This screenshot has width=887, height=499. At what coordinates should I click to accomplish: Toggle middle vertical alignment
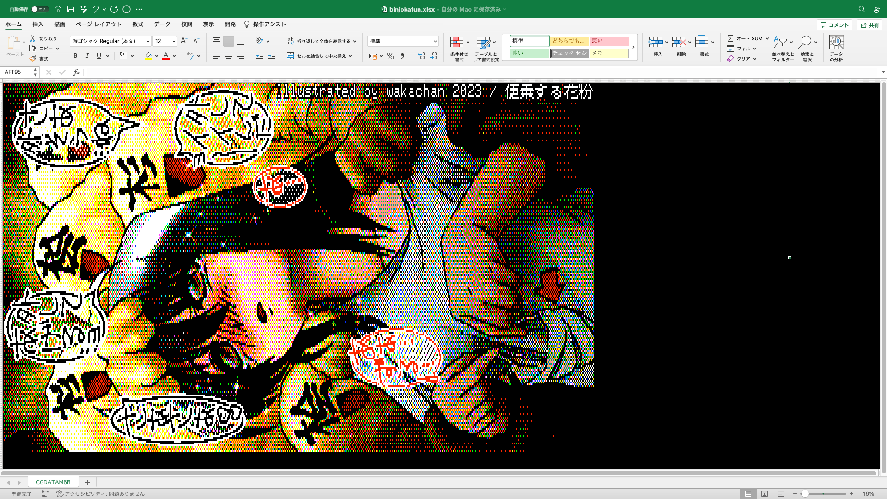229,41
